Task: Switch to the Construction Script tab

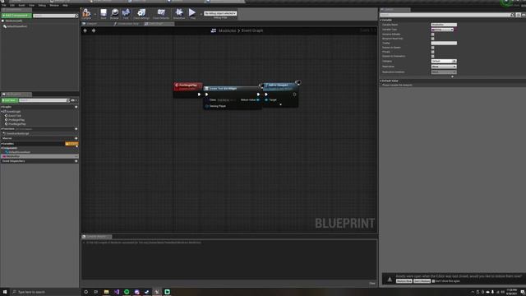Action: pyautogui.click(x=128, y=24)
